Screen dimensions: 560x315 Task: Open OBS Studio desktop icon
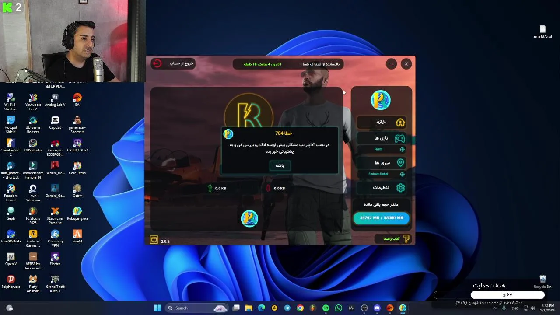(x=33, y=145)
